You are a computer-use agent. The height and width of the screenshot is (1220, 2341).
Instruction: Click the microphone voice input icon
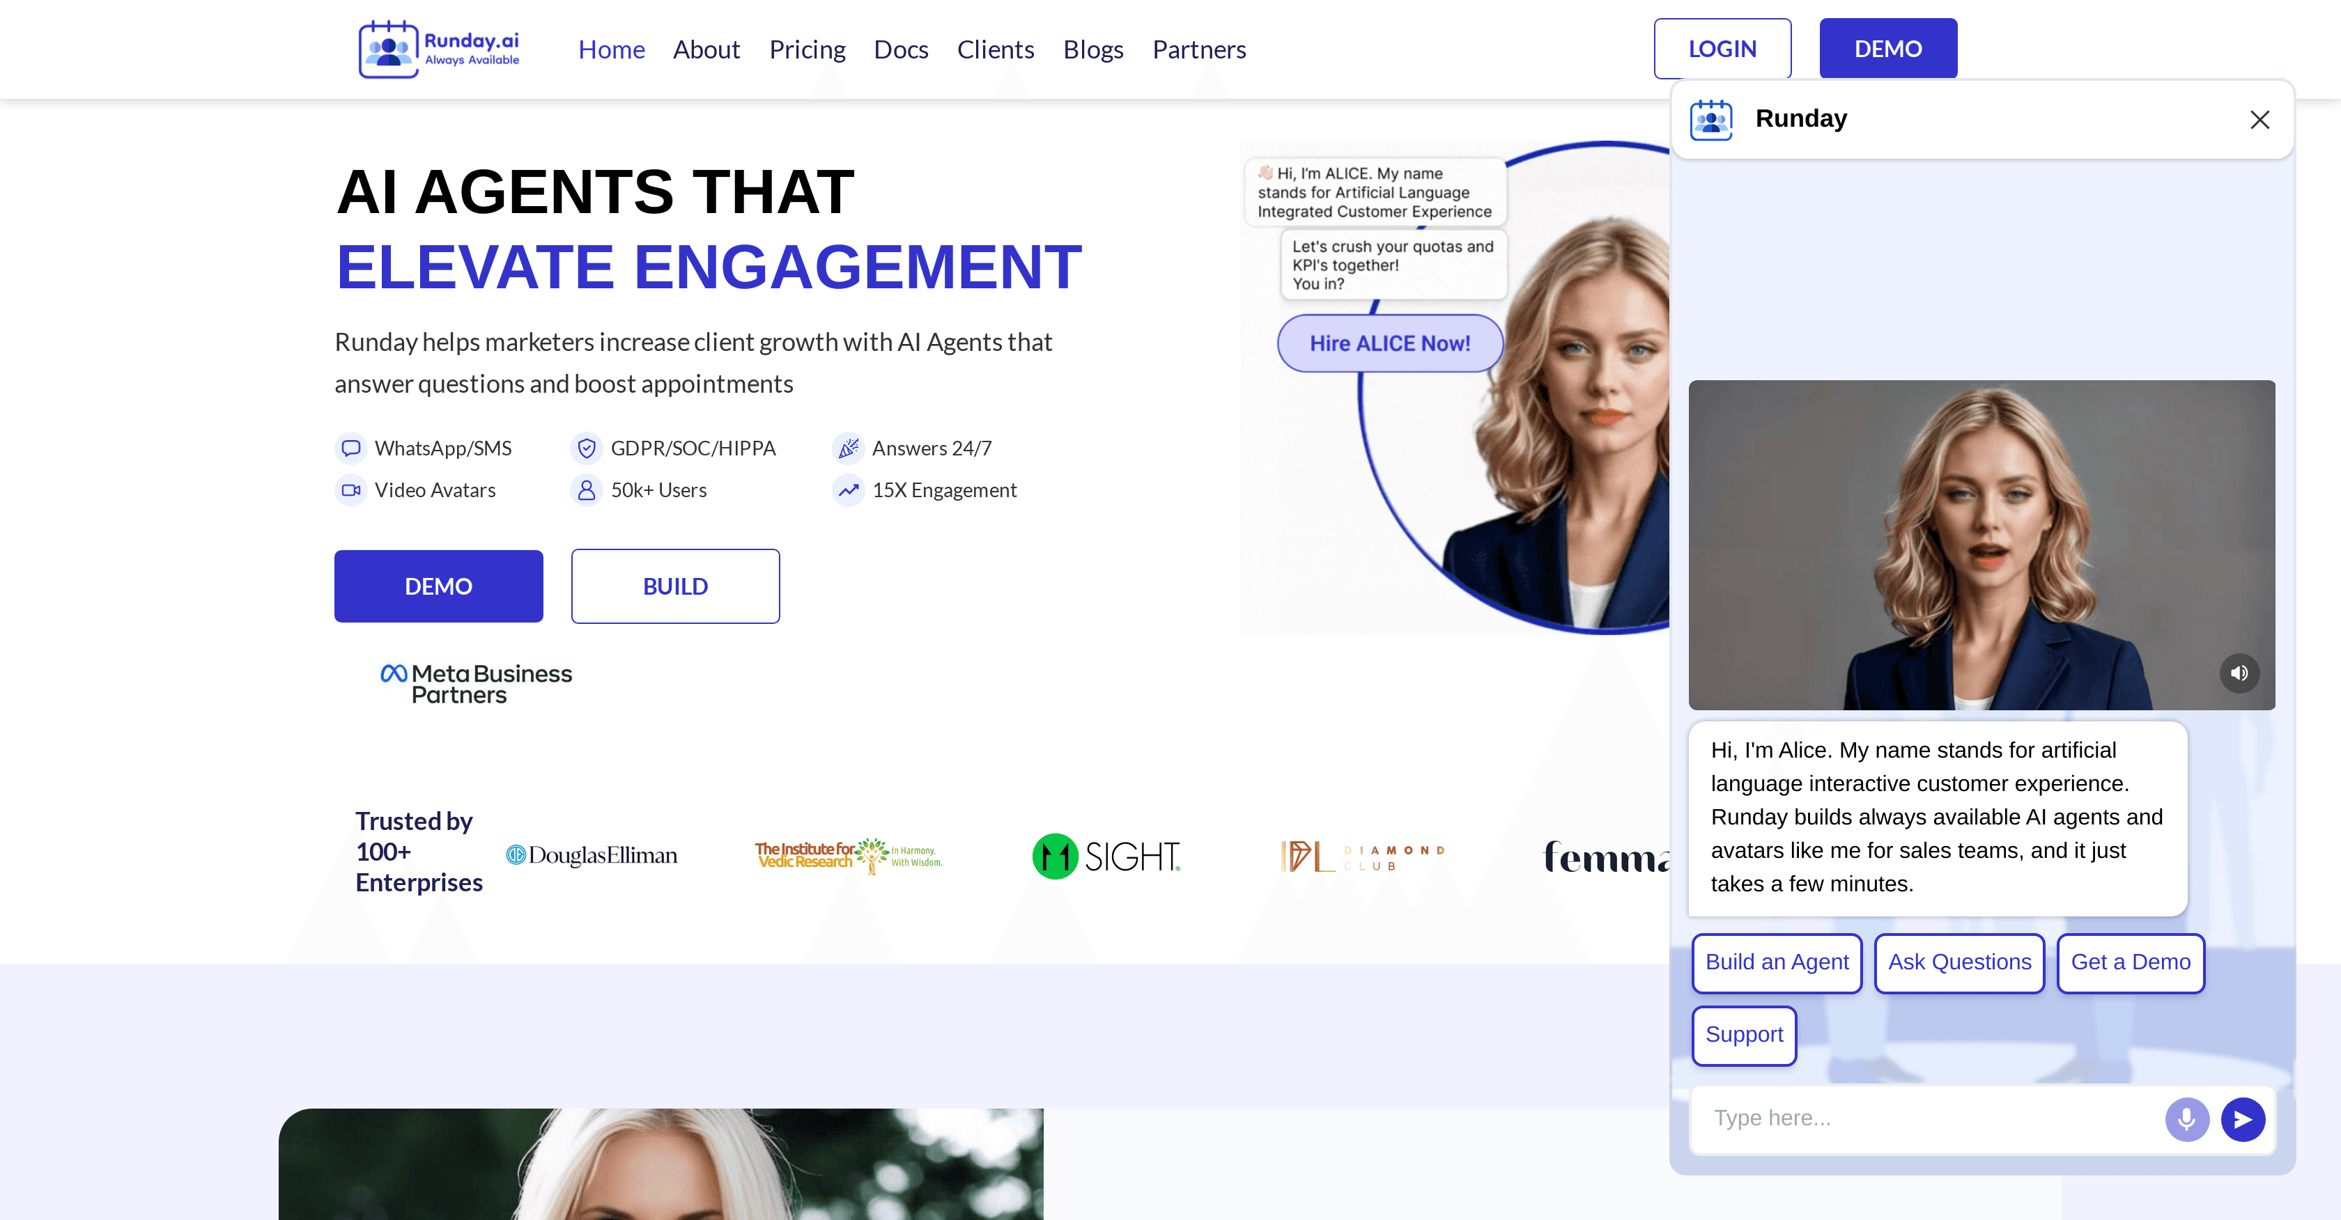pos(2186,1119)
